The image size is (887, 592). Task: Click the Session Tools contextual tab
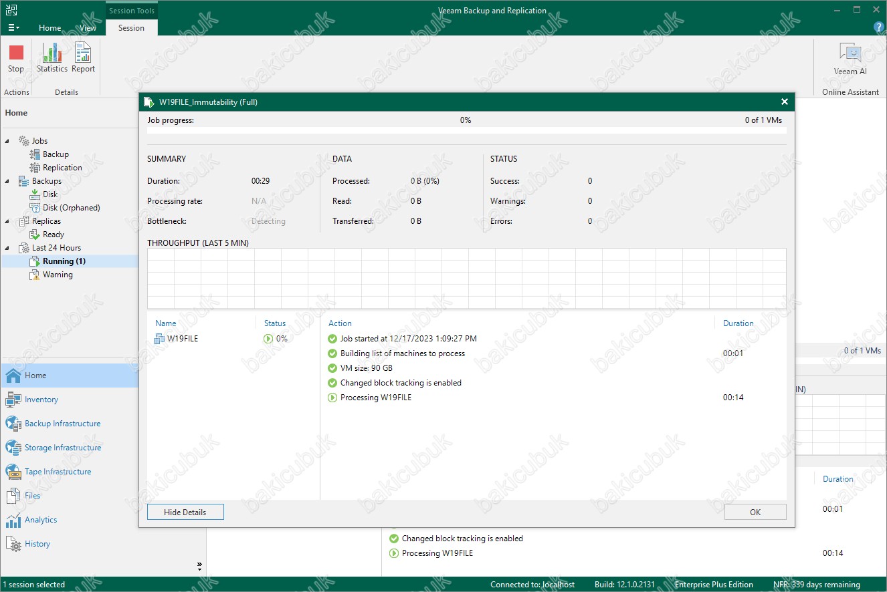[x=131, y=11]
